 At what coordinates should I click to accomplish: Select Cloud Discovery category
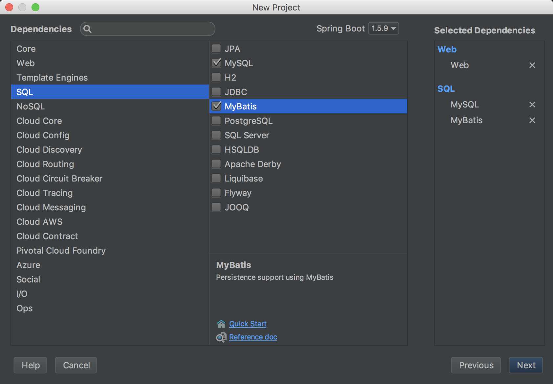[x=110, y=149]
